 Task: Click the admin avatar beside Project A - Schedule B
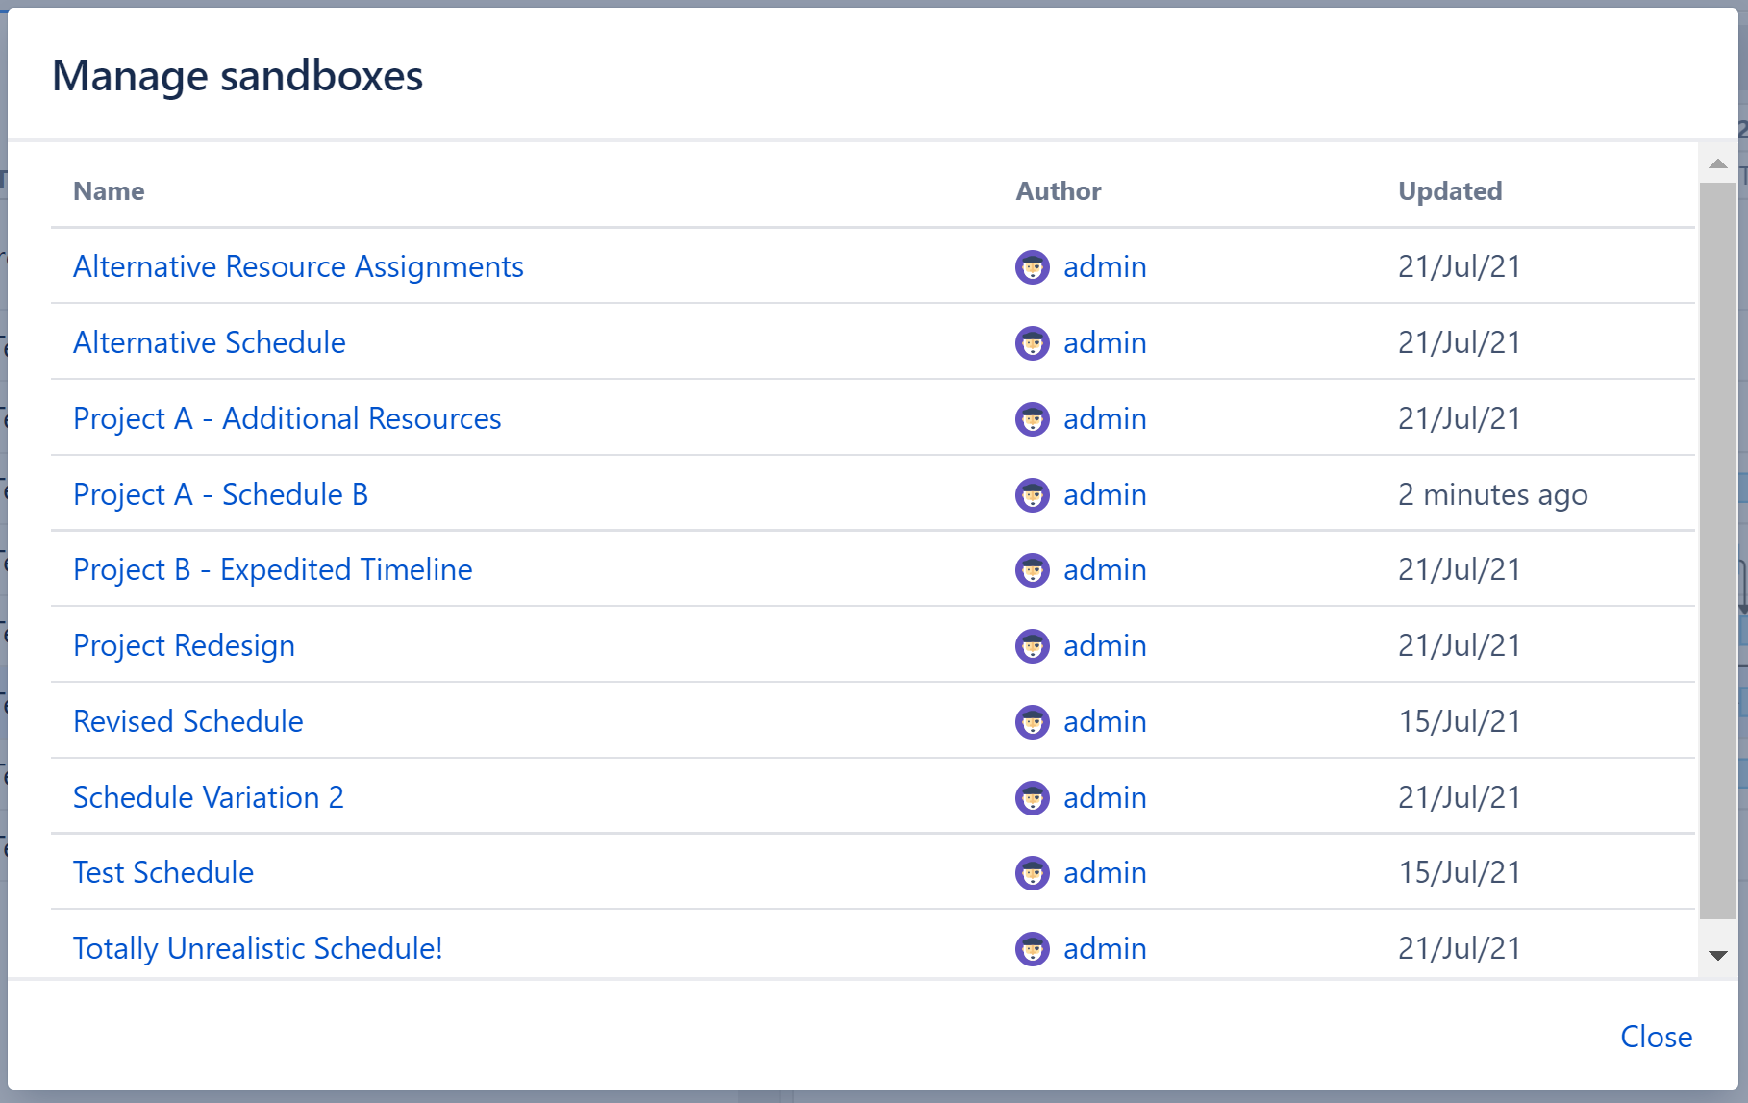tap(1033, 494)
